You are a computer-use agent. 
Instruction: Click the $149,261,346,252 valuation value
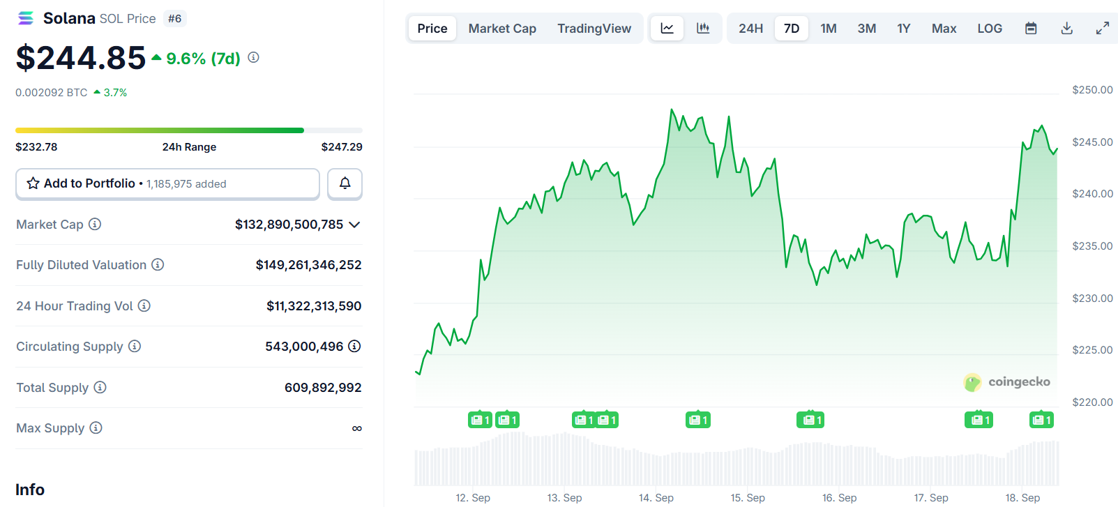[x=308, y=264]
